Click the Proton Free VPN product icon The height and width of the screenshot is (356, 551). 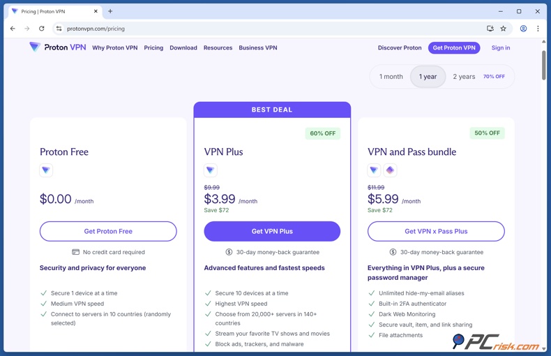coord(46,170)
